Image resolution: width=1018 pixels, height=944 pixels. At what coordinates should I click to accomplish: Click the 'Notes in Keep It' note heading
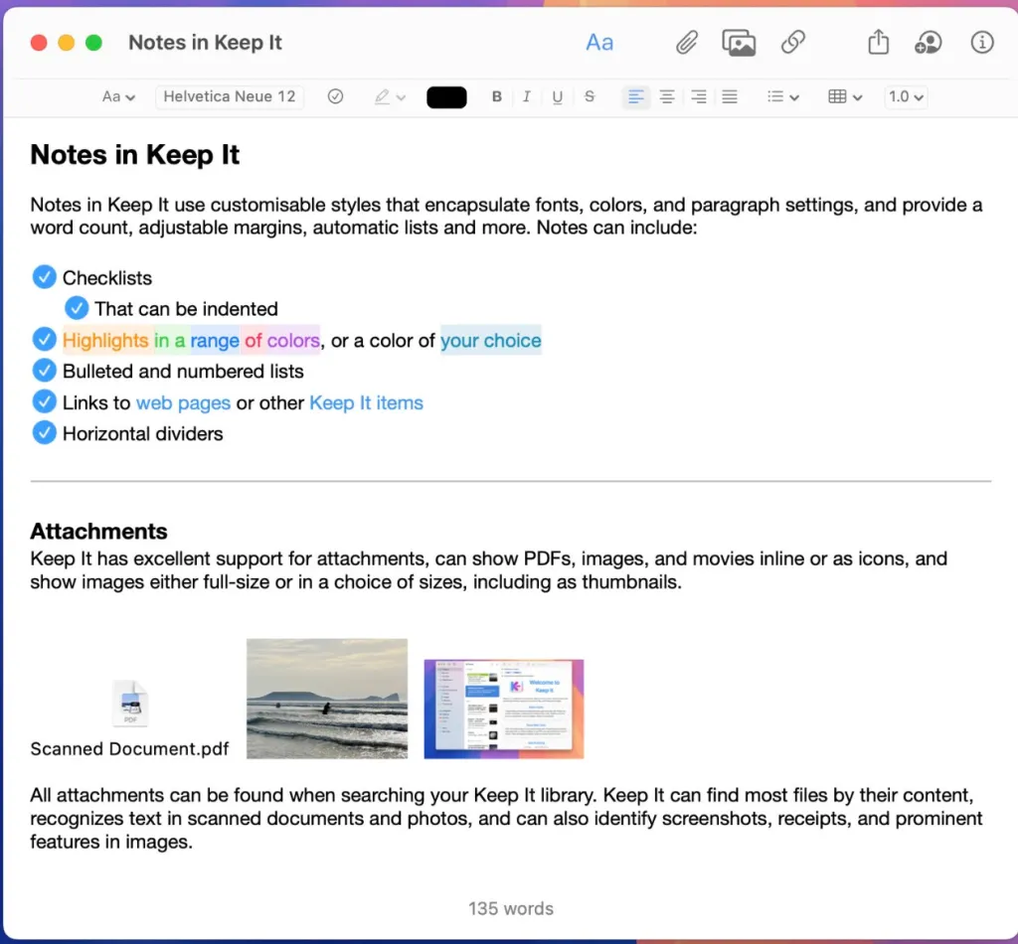coord(135,155)
